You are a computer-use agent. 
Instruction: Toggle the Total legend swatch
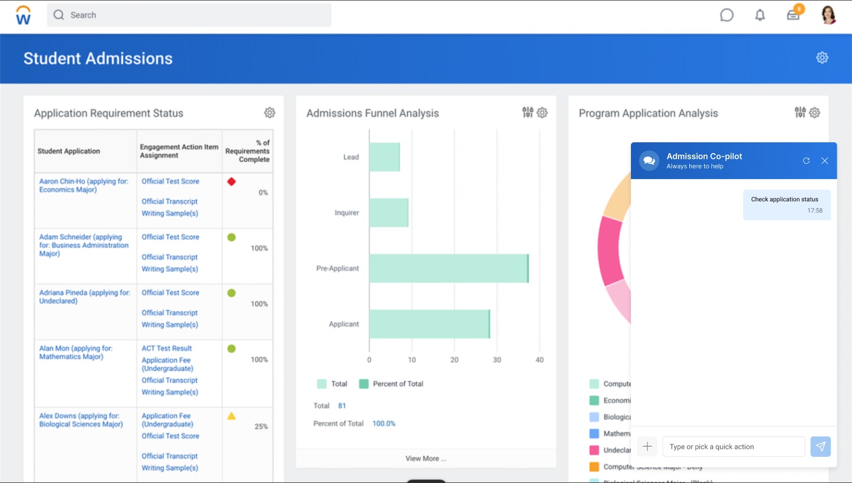tap(322, 384)
